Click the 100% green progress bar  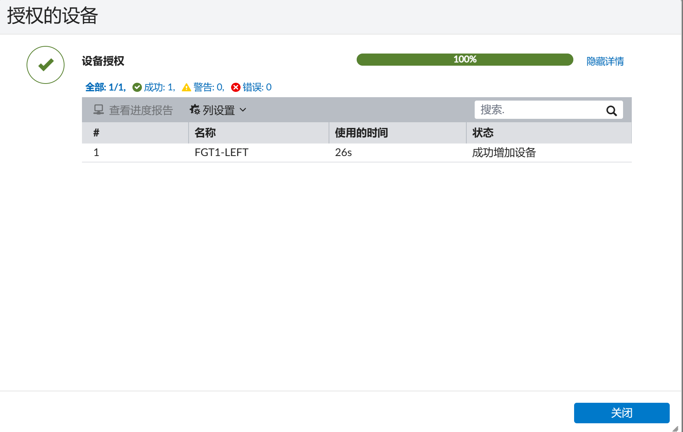[x=464, y=60]
